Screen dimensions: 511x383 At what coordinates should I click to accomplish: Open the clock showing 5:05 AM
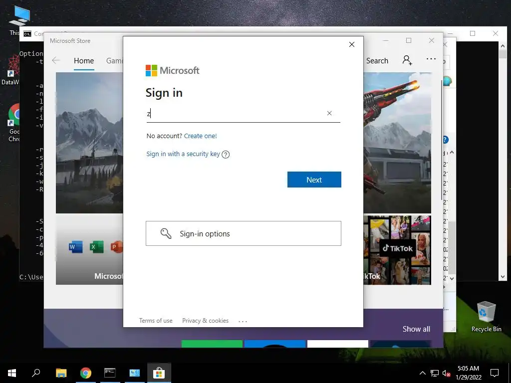pyautogui.click(x=468, y=373)
